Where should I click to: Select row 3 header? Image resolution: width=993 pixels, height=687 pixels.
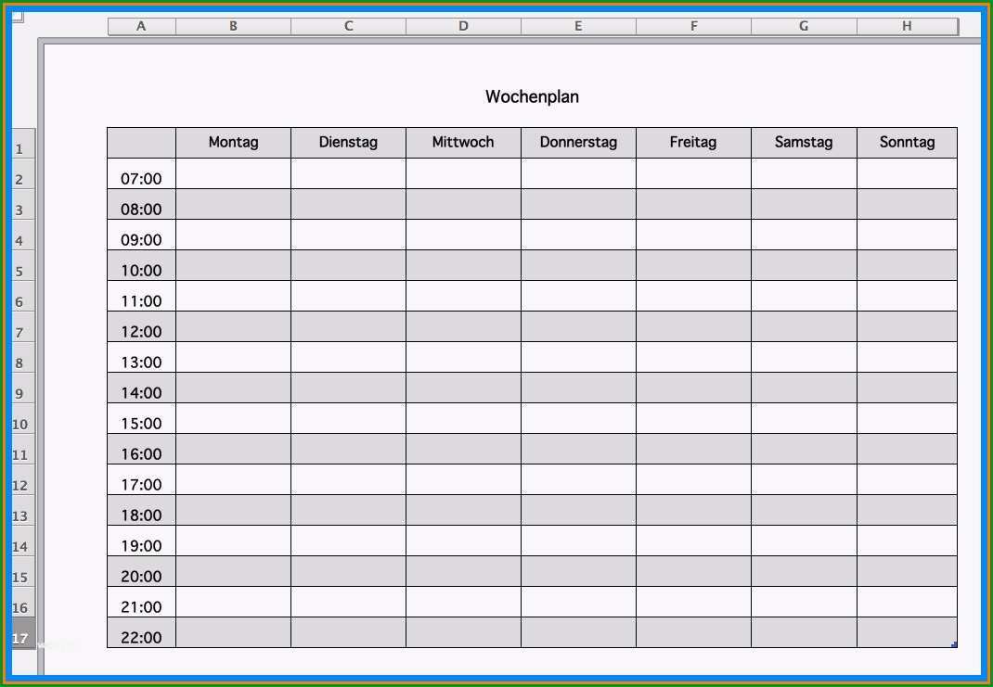[23, 204]
